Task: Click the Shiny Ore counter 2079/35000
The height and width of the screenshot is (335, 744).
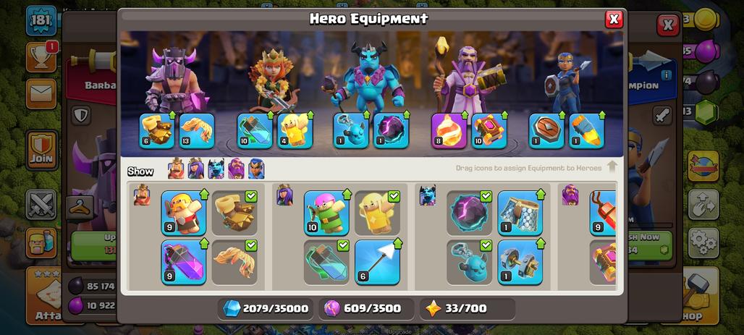Action: tap(266, 309)
